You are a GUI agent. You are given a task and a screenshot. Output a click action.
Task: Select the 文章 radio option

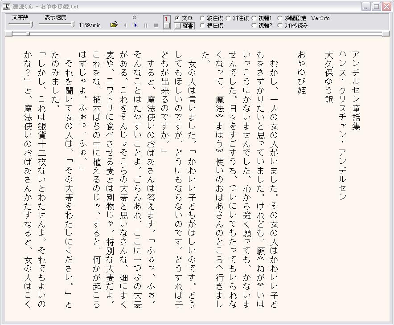pyautogui.click(x=184, y=18)
